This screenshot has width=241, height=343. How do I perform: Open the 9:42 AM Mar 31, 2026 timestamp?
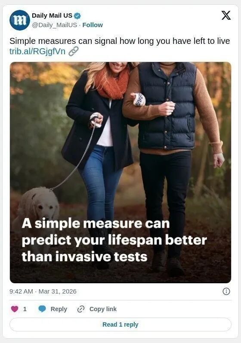(x=43, y=291)
